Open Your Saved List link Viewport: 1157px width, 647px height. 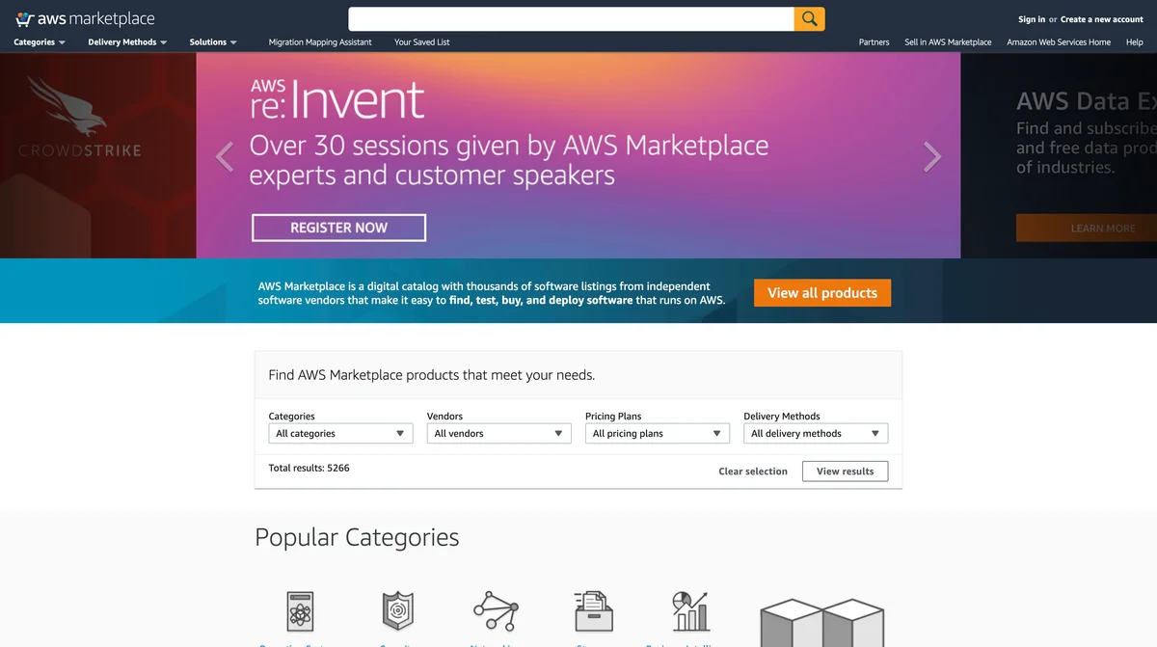click(x=421, y=41)
